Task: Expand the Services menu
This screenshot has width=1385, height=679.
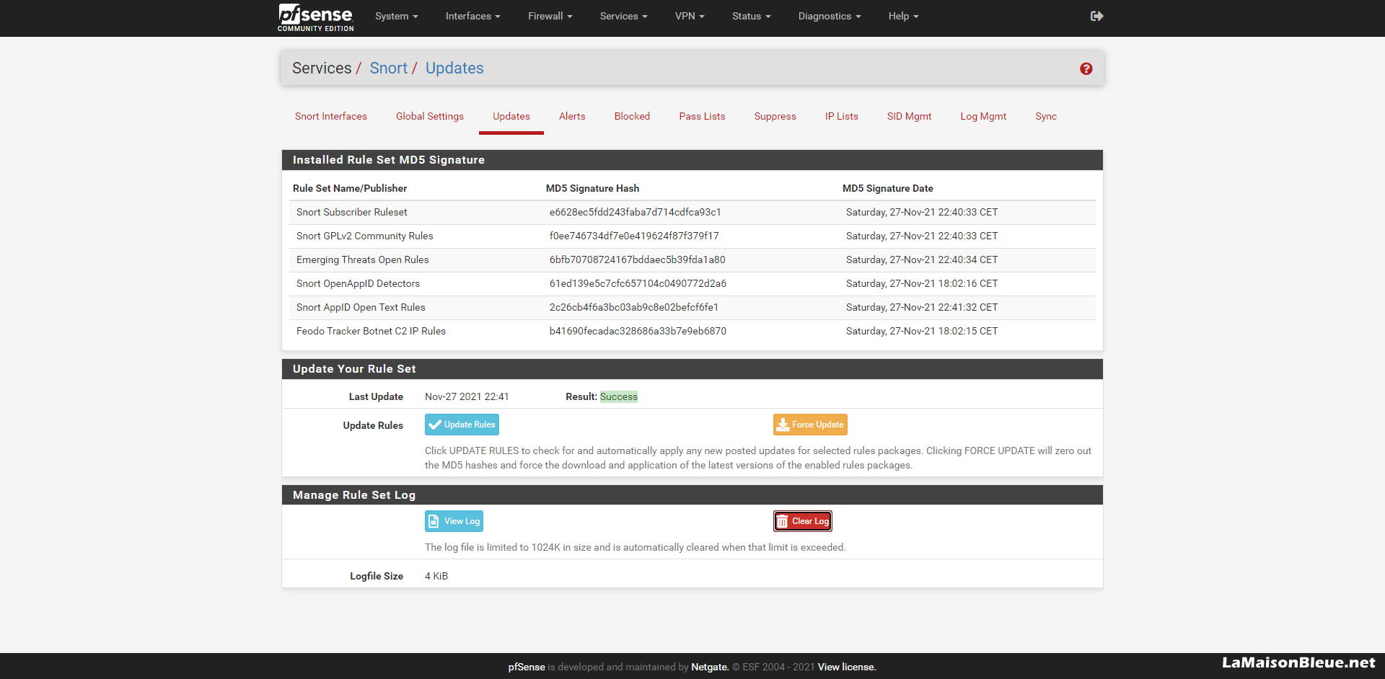Action: (623, 16)
